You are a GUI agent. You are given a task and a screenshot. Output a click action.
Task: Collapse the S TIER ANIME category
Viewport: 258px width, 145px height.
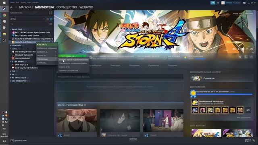[10, 62]
